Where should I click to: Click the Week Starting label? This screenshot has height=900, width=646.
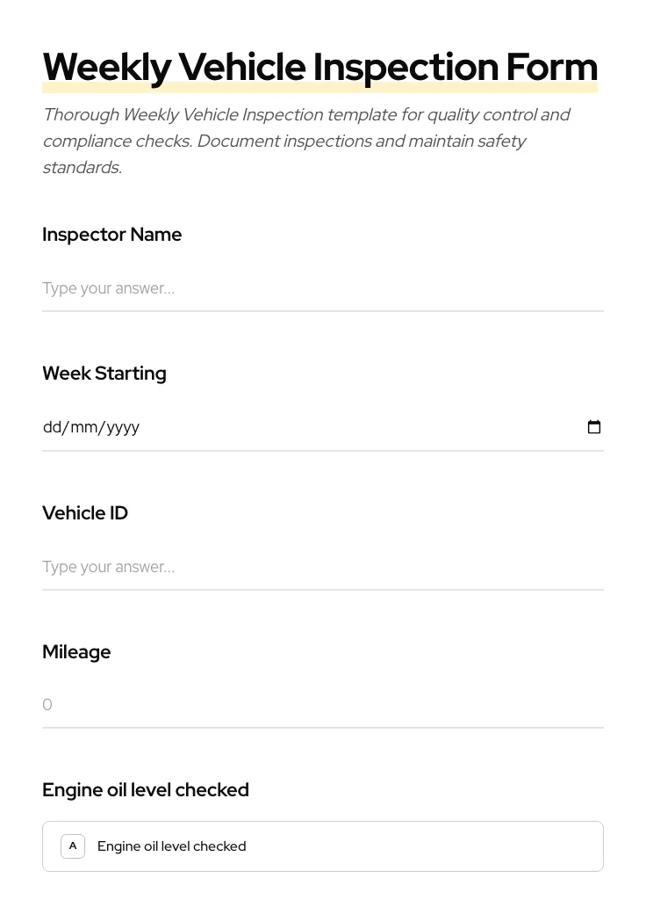(x=104, y=373)
